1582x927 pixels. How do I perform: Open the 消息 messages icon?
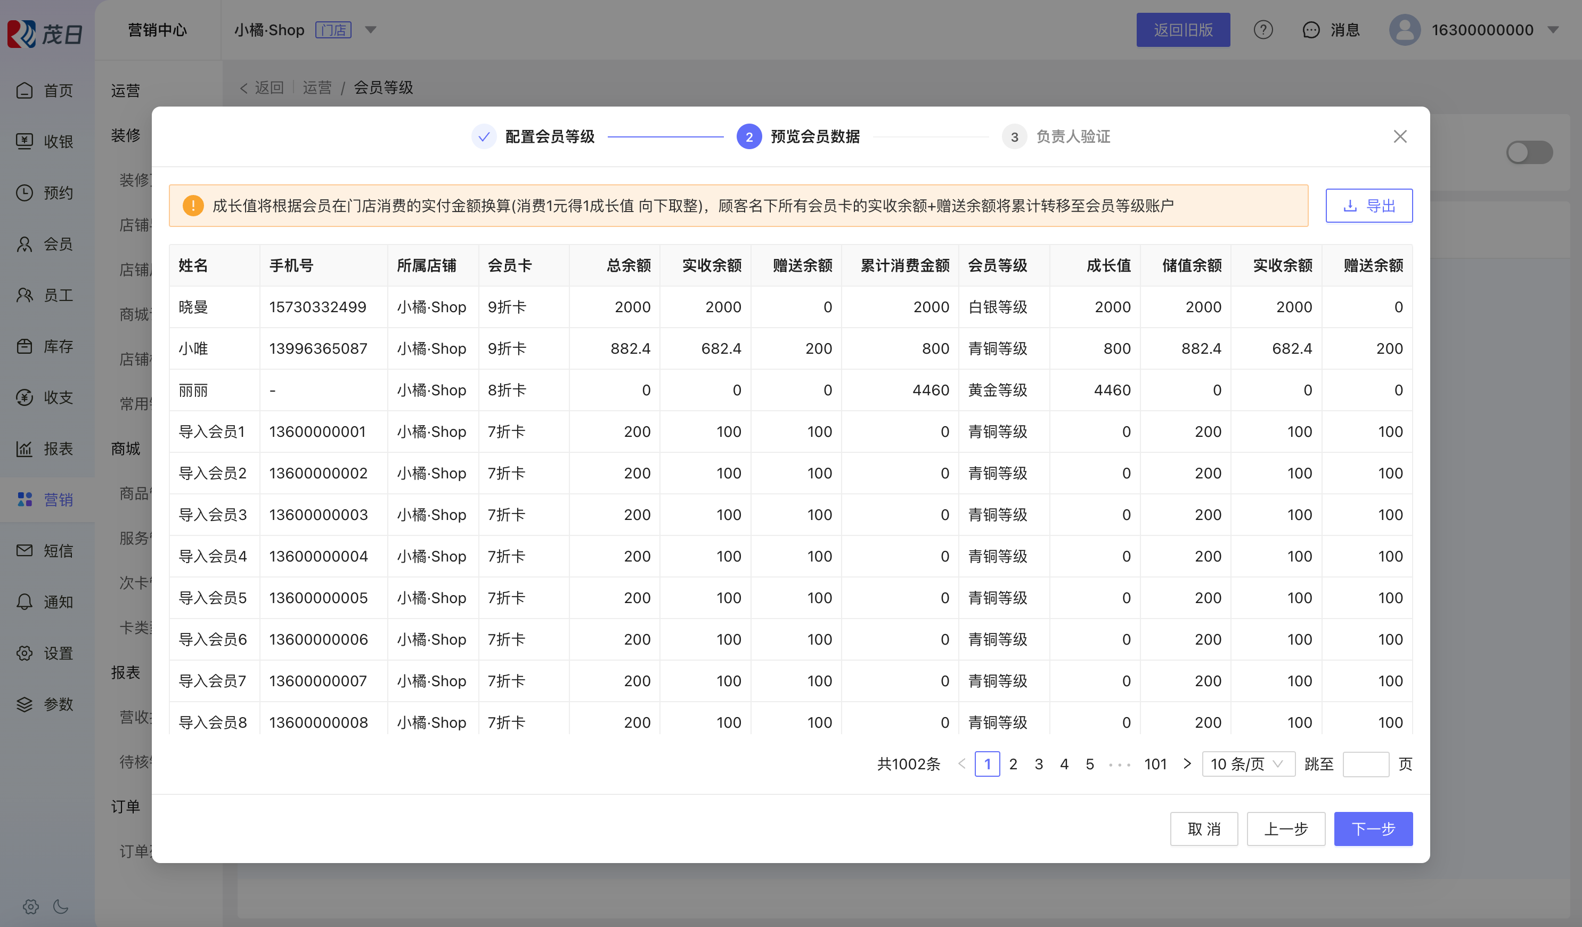[1311, 29]
